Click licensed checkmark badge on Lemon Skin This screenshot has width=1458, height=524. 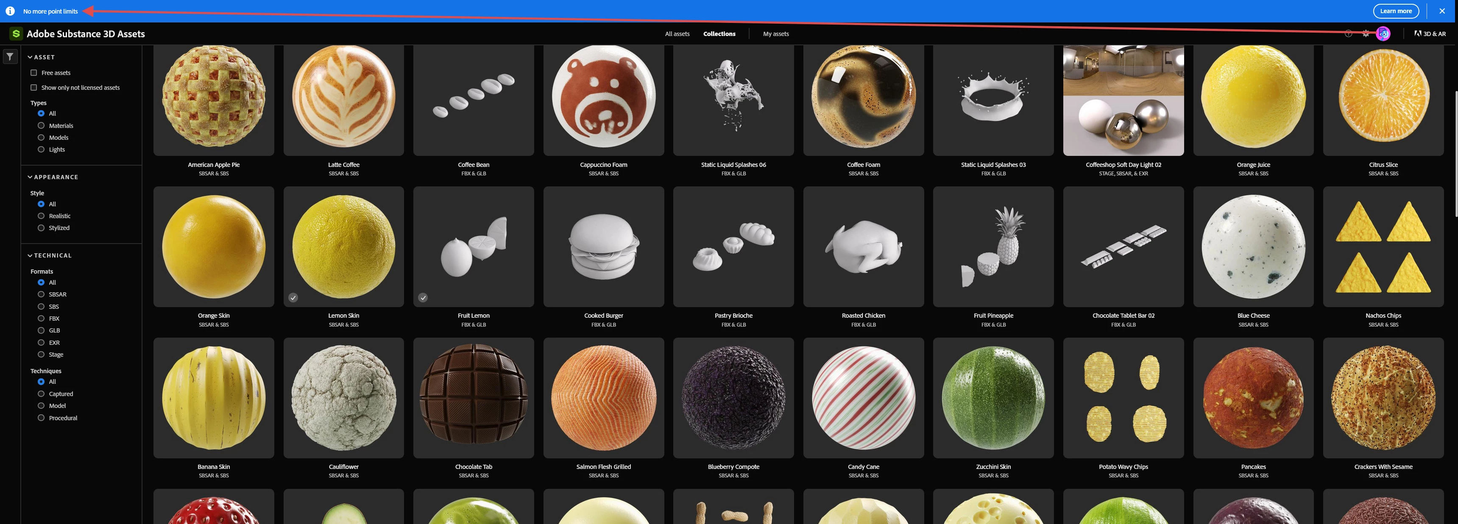pyautogui.click(x=293, y=298)
